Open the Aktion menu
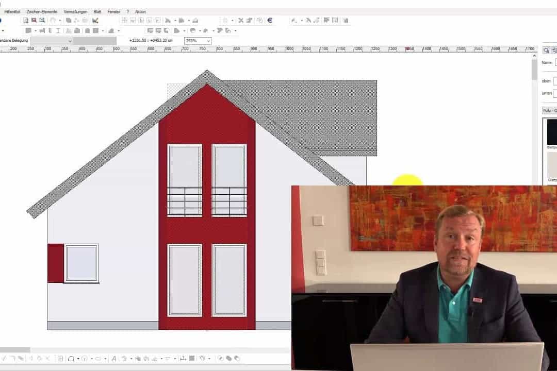The width and height of the screenshot is (557, 371). click(x=140, y=11)
